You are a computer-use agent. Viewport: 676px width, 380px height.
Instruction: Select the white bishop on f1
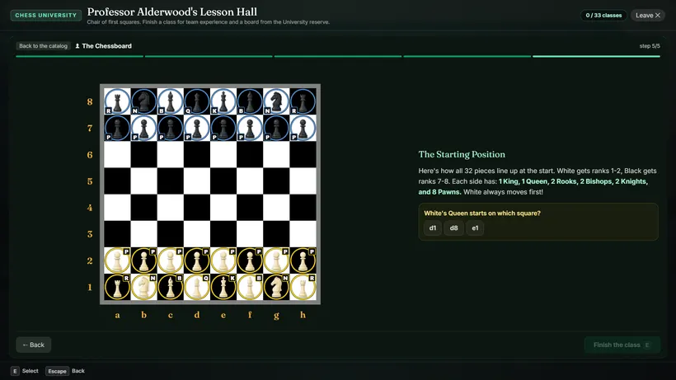(250, 287)
